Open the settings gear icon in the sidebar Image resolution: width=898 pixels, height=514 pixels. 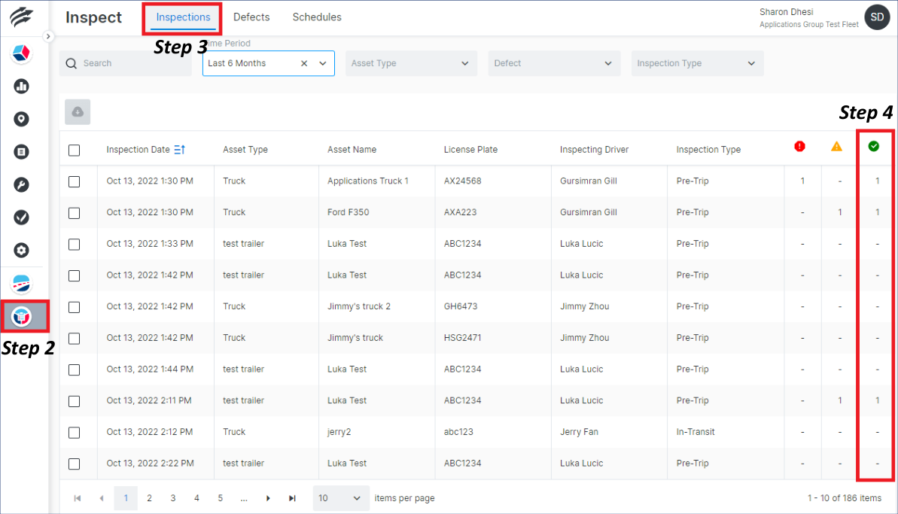click(21, 249)
